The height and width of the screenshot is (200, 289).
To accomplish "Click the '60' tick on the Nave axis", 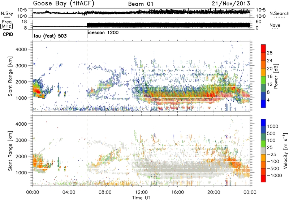I will 259,22.
